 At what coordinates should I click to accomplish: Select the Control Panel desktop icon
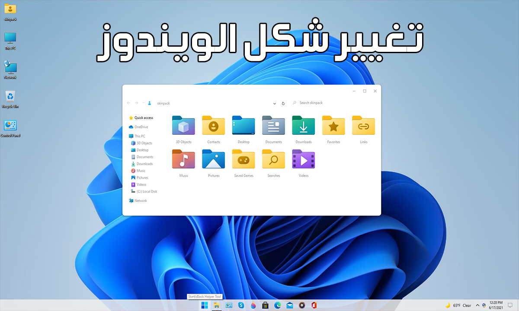point(10,128)
